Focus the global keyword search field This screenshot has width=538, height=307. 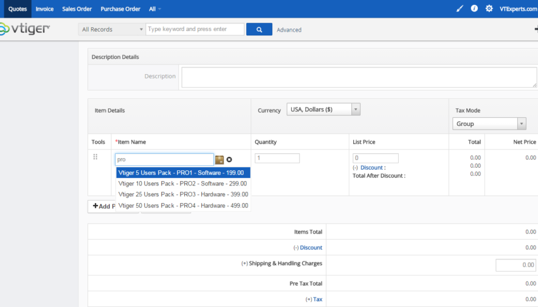(x=195, y=29)
